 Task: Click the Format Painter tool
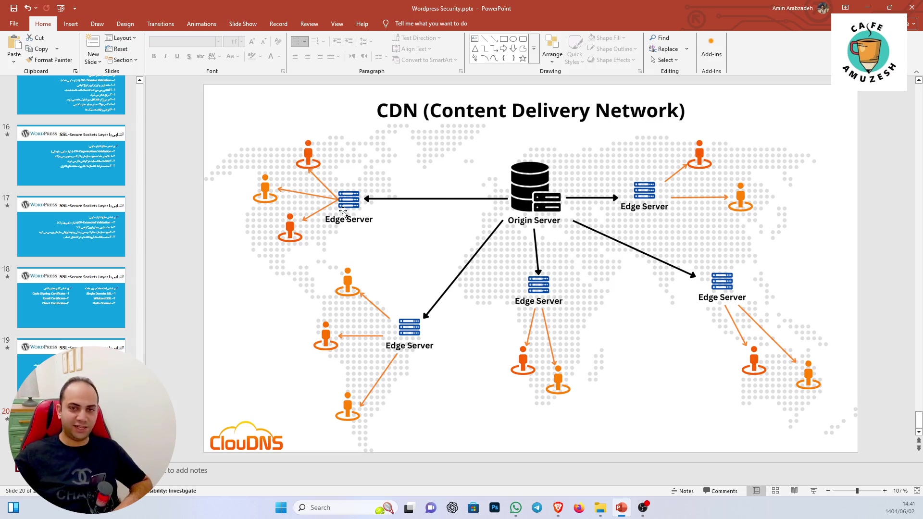49,60
